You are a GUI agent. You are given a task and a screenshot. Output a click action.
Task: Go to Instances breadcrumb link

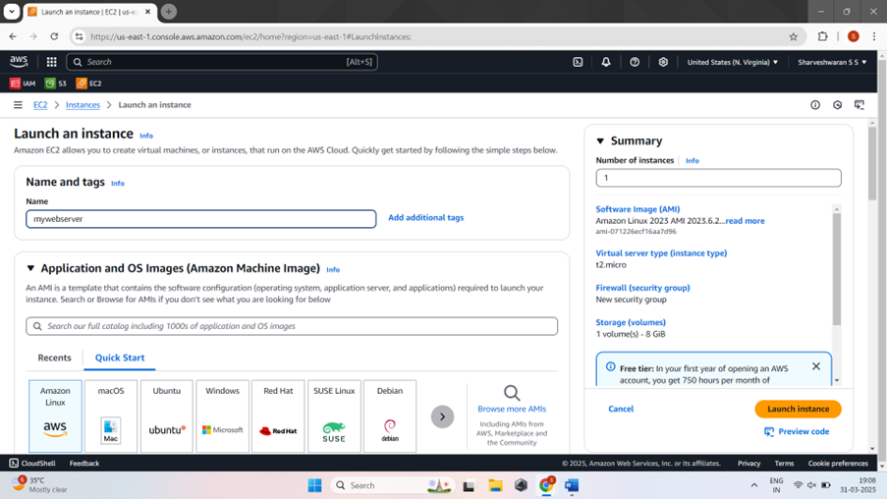pyautogui.click(x=83, y=105)
